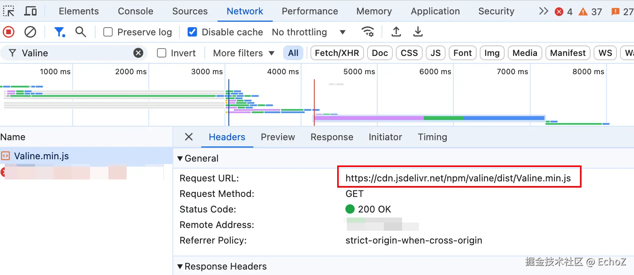
Task: Switch to the Application panel
Action: point(435,11)
